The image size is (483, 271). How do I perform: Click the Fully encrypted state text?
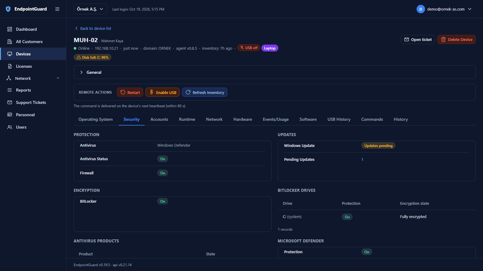point(413,216)
